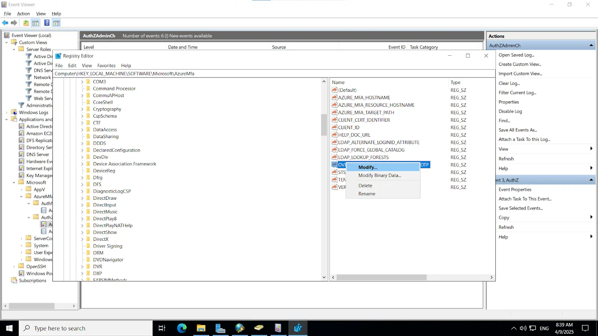Click Refresh in the Actions pane
Screen dimensions: 598x336
tap(506, 158)
